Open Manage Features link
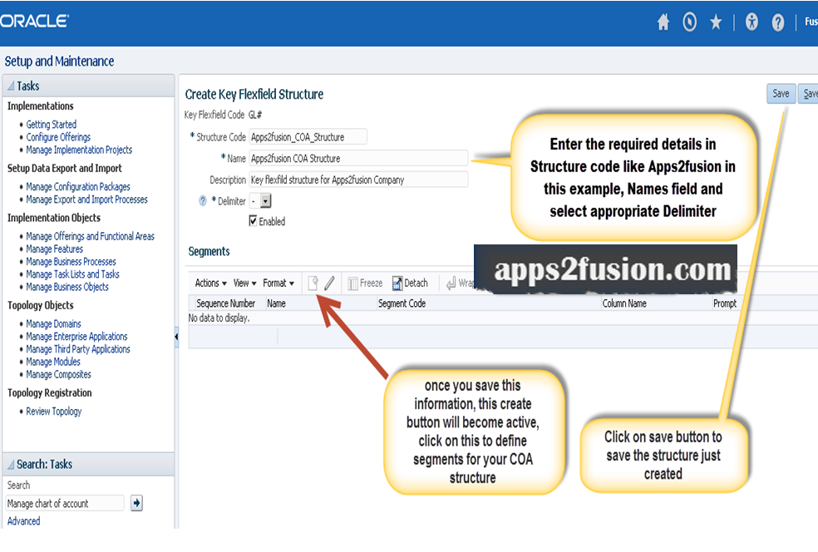 pos(55,249)
